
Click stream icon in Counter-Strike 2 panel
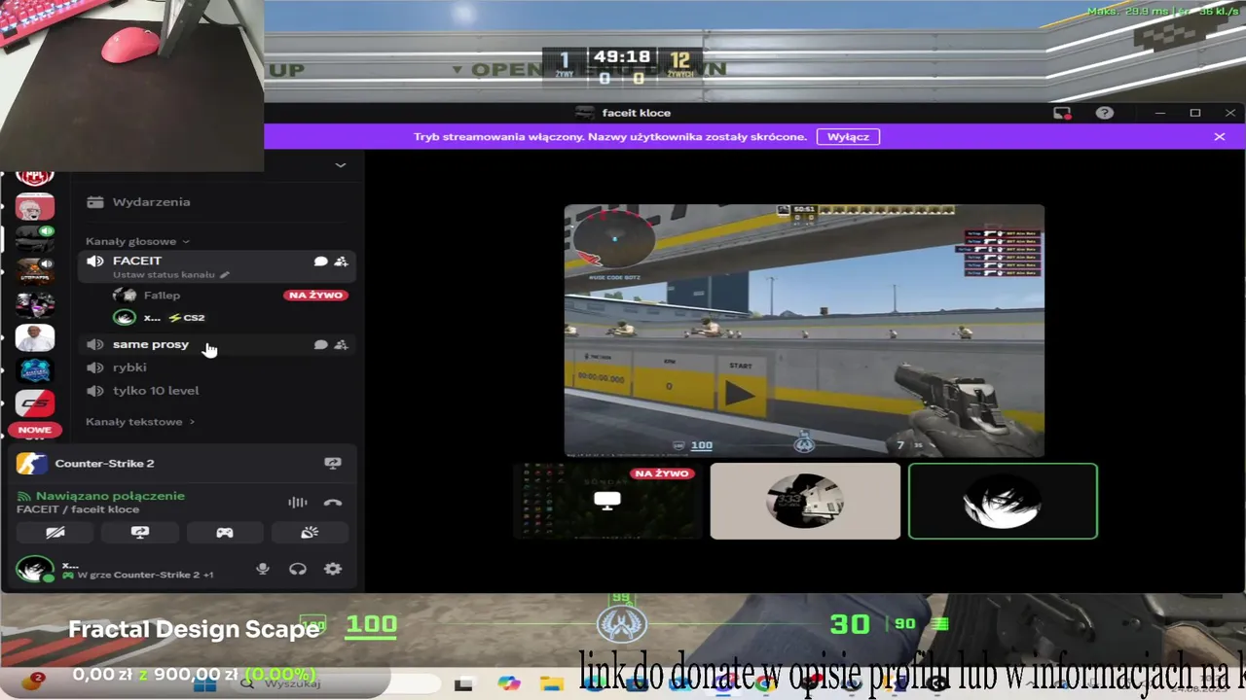(x=333, y=464)
